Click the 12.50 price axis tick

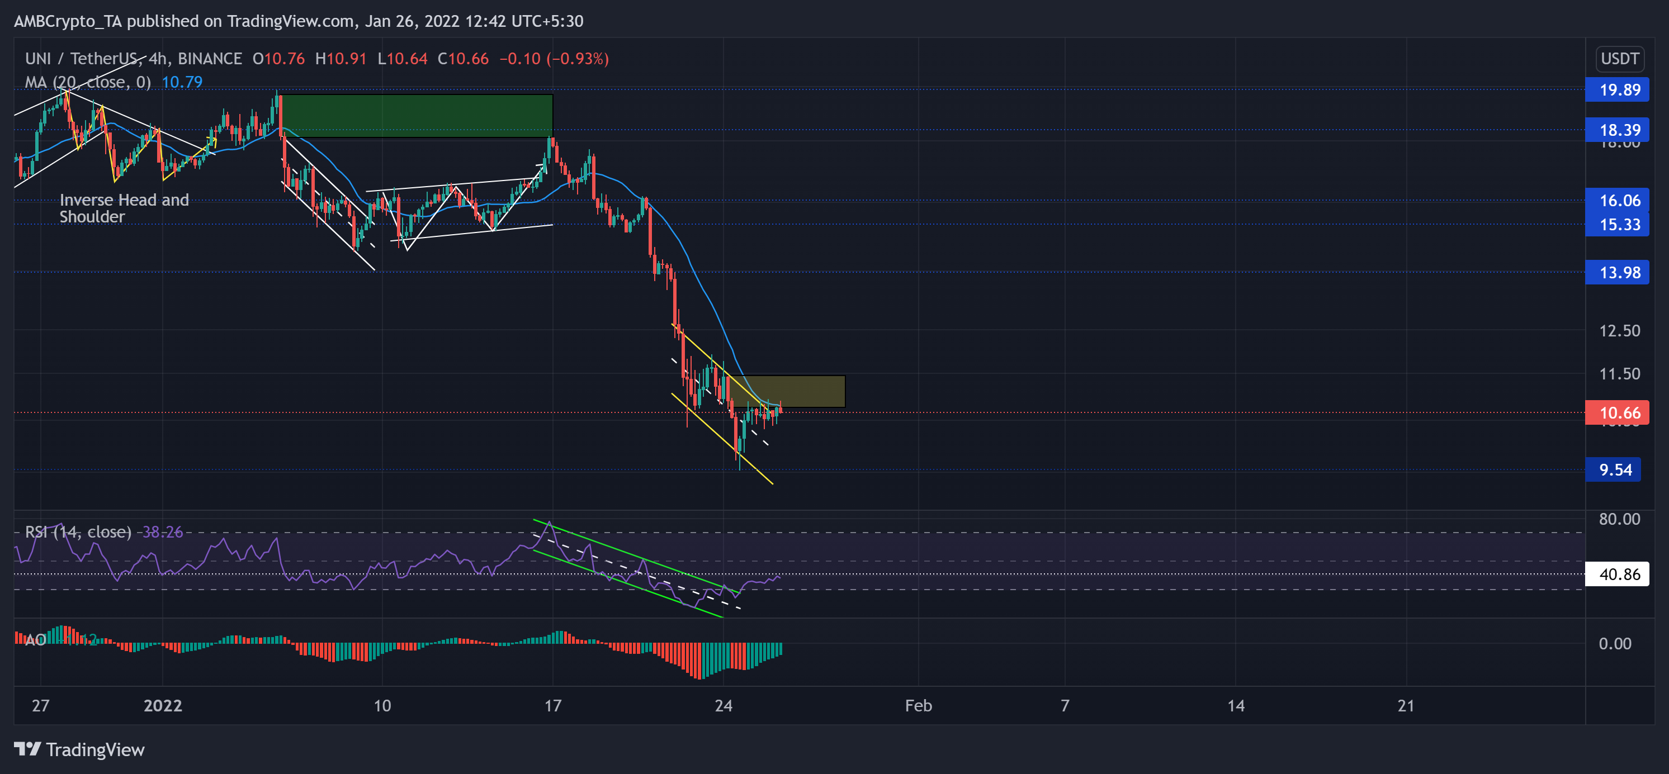[1619, 330]
